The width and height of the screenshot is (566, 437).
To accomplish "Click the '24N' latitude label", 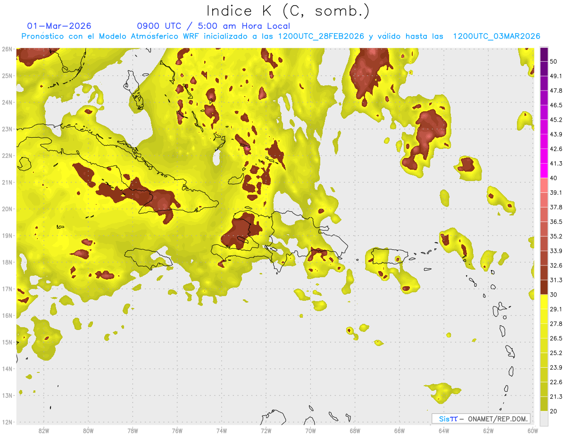I will pyautogui.click(x=7, y=102).
